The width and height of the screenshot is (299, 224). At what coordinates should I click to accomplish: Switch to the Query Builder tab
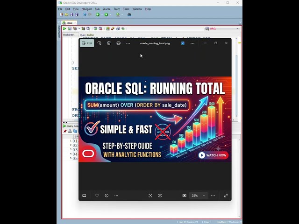[x=87, y=35]
